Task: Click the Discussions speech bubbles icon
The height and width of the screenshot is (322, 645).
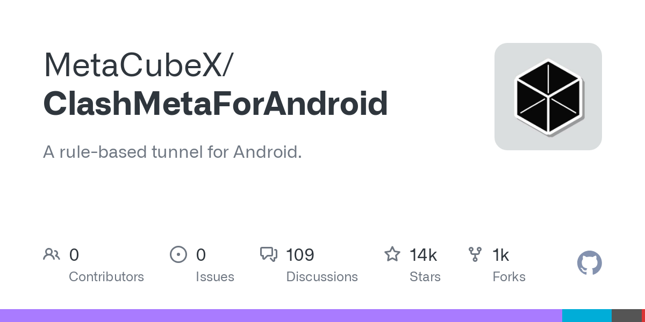Action: click(268, 254)
